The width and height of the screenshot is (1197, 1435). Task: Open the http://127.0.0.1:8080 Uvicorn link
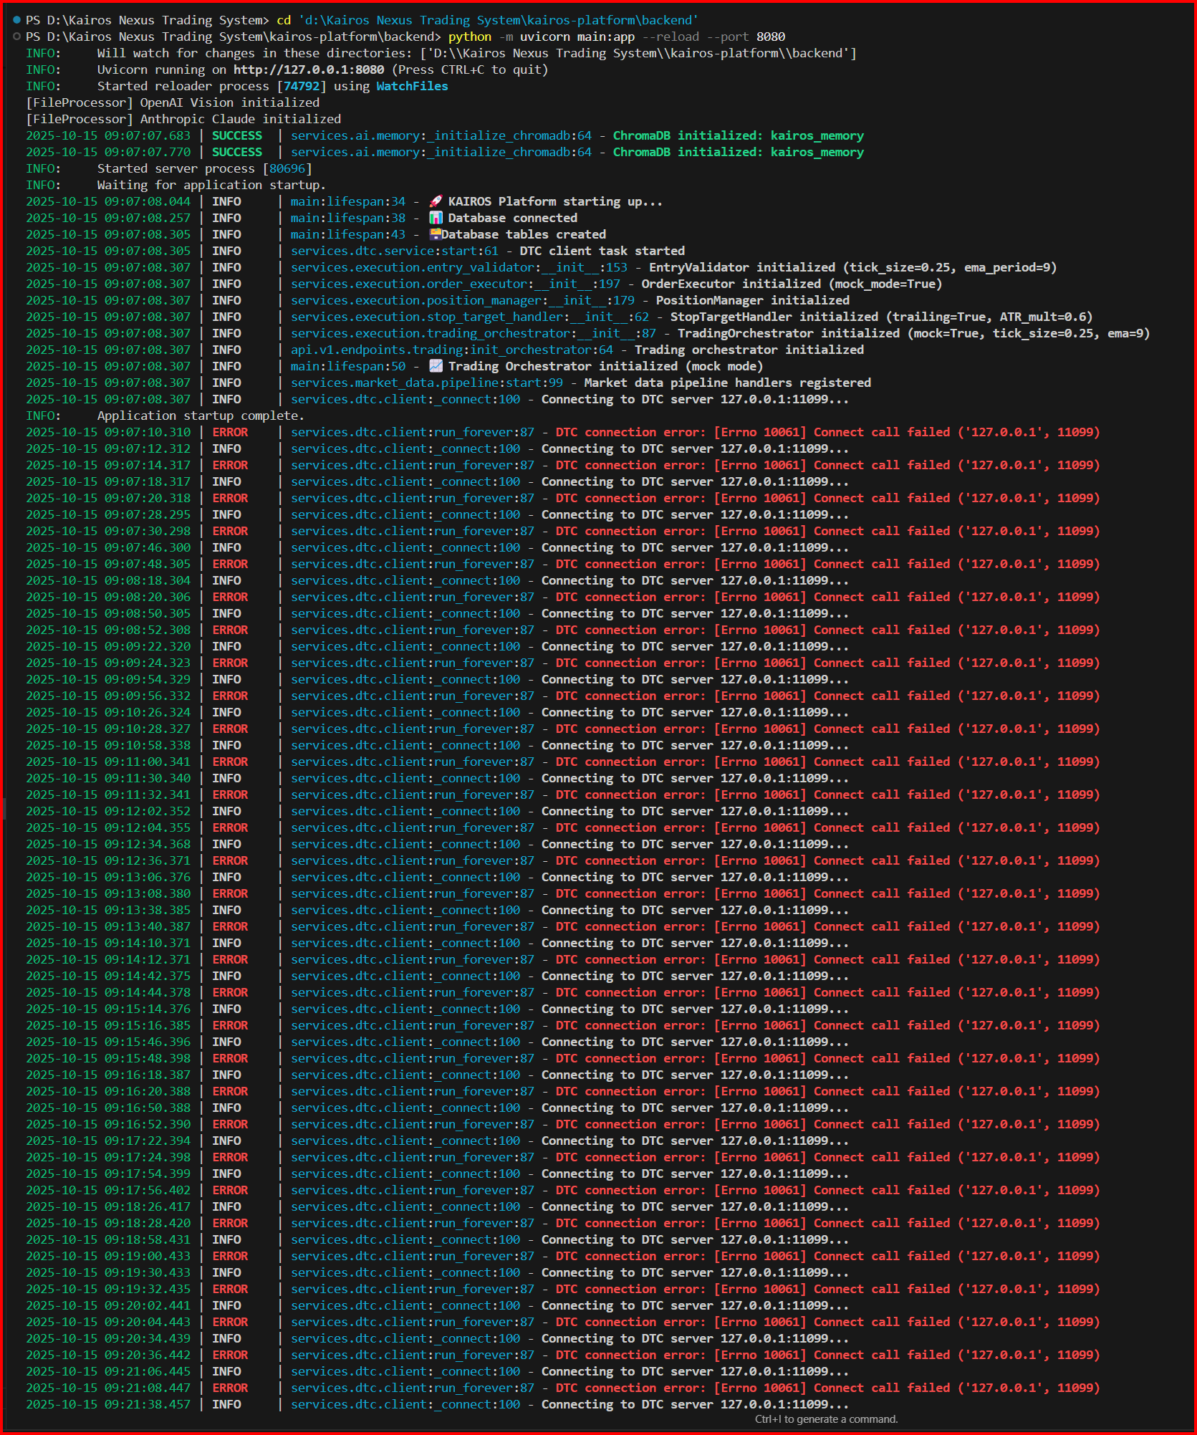[309, 69]
